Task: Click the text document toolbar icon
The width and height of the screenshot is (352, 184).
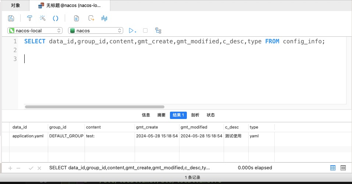Action: point(77,18)
